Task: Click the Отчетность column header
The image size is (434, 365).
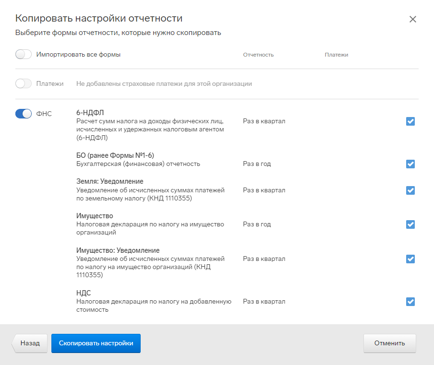Action: (x=258, y=55)
